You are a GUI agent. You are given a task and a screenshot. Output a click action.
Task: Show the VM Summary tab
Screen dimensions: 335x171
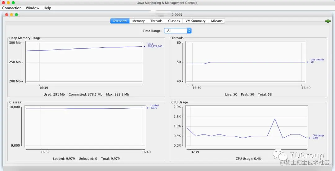tap(195, 21)
